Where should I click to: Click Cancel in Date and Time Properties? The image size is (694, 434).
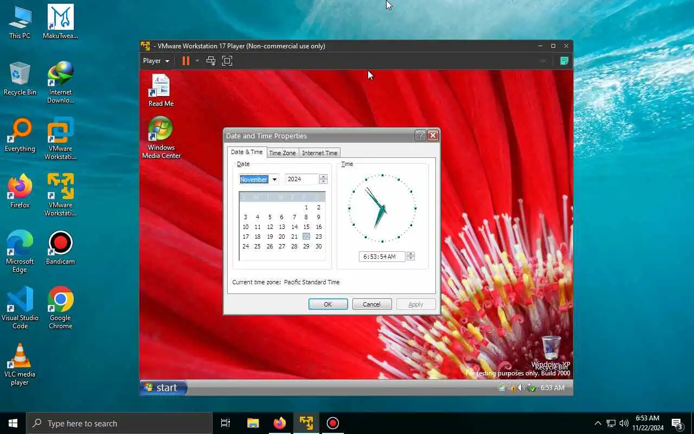coord(371,304)
